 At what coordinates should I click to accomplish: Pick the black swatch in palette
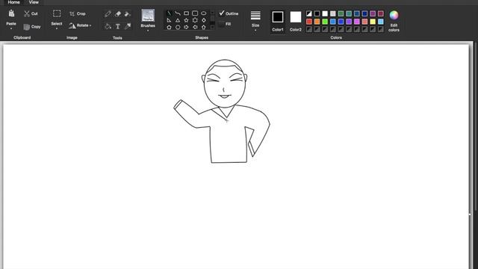tap(317, 13)
